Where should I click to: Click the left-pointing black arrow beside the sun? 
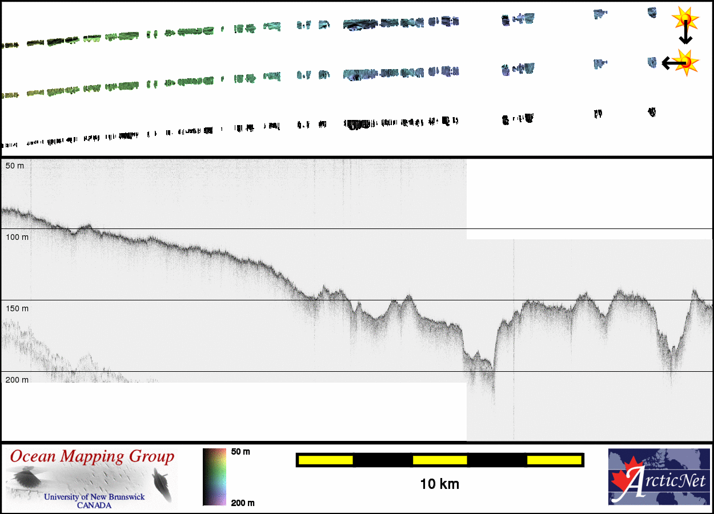tap(668, 63)
